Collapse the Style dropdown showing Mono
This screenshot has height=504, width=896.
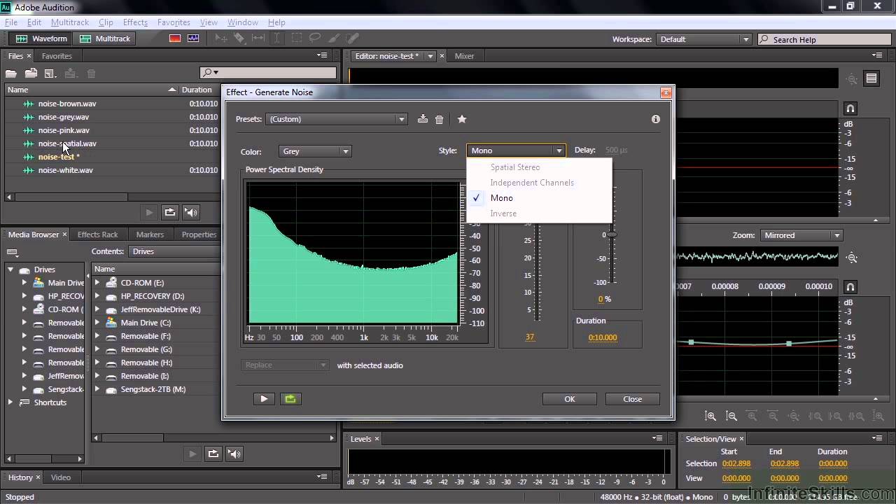[x=516, y=150]
